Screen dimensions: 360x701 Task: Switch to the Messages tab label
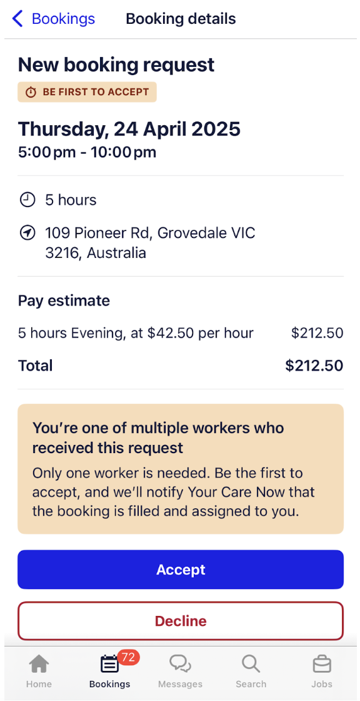pos(180,684)
